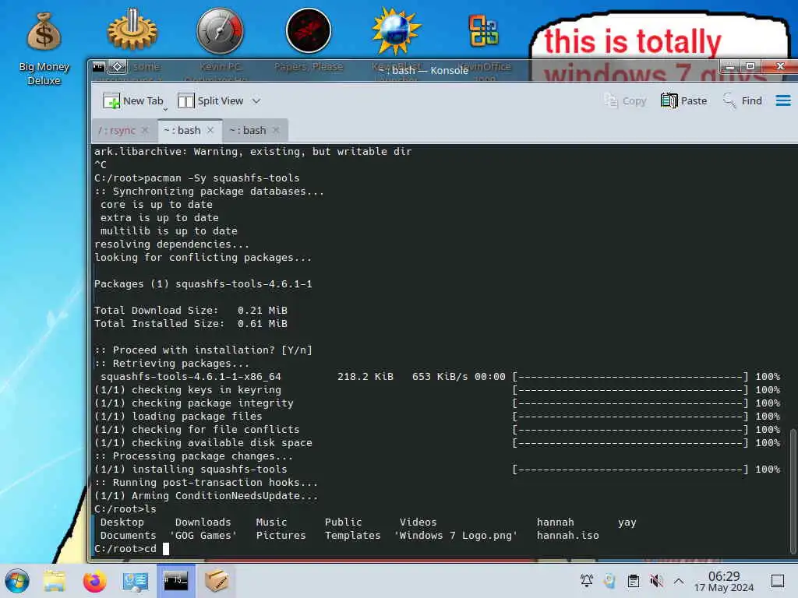Click 'ark.libarchive: Warning' line in terminal
This screenshot has width=798, height=598.
253,152
